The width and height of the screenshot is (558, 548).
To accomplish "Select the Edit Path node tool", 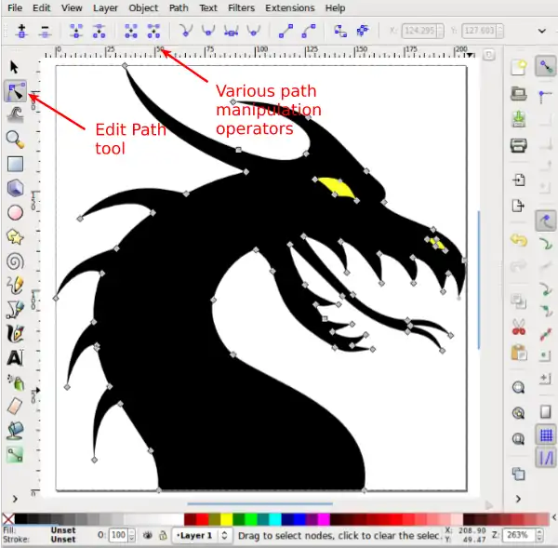I will 15,91.
